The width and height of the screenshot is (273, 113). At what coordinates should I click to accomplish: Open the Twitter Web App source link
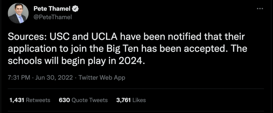coord(102,78)
